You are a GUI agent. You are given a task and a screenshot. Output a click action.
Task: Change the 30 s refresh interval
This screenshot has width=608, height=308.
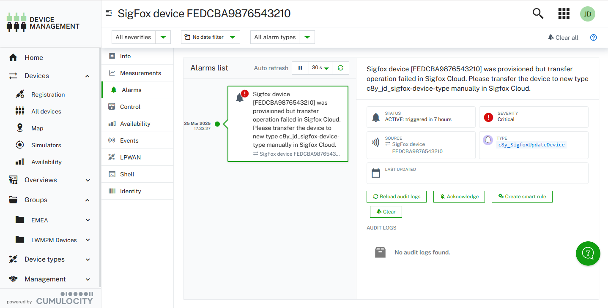pyautogui.click(x=320, y=68)
